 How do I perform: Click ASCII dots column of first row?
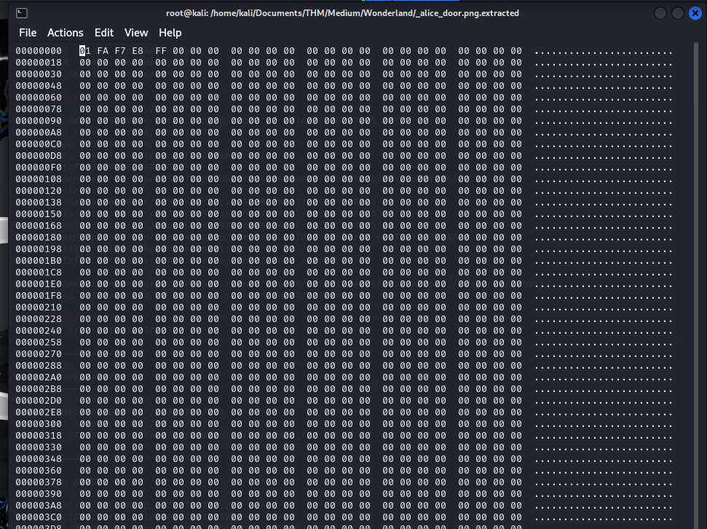(604, 52)
